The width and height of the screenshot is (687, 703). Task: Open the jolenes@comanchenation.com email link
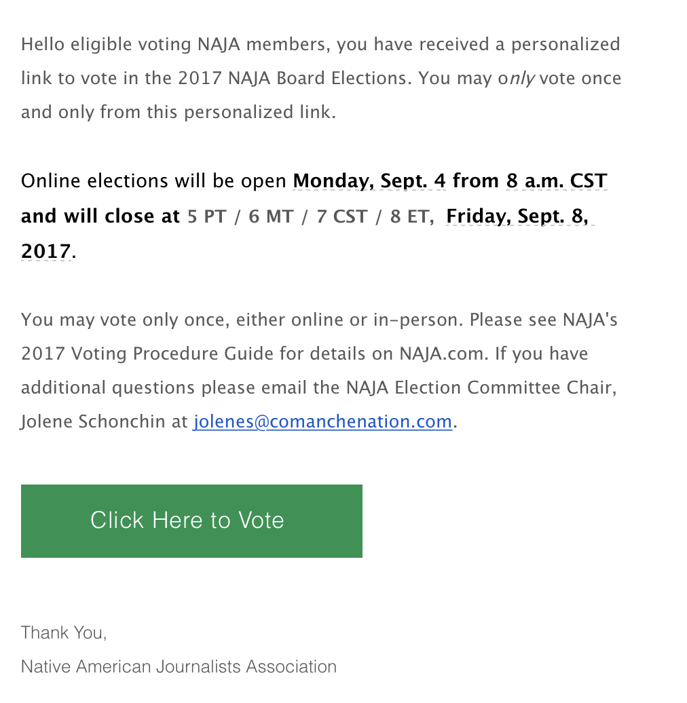(322, 421)
